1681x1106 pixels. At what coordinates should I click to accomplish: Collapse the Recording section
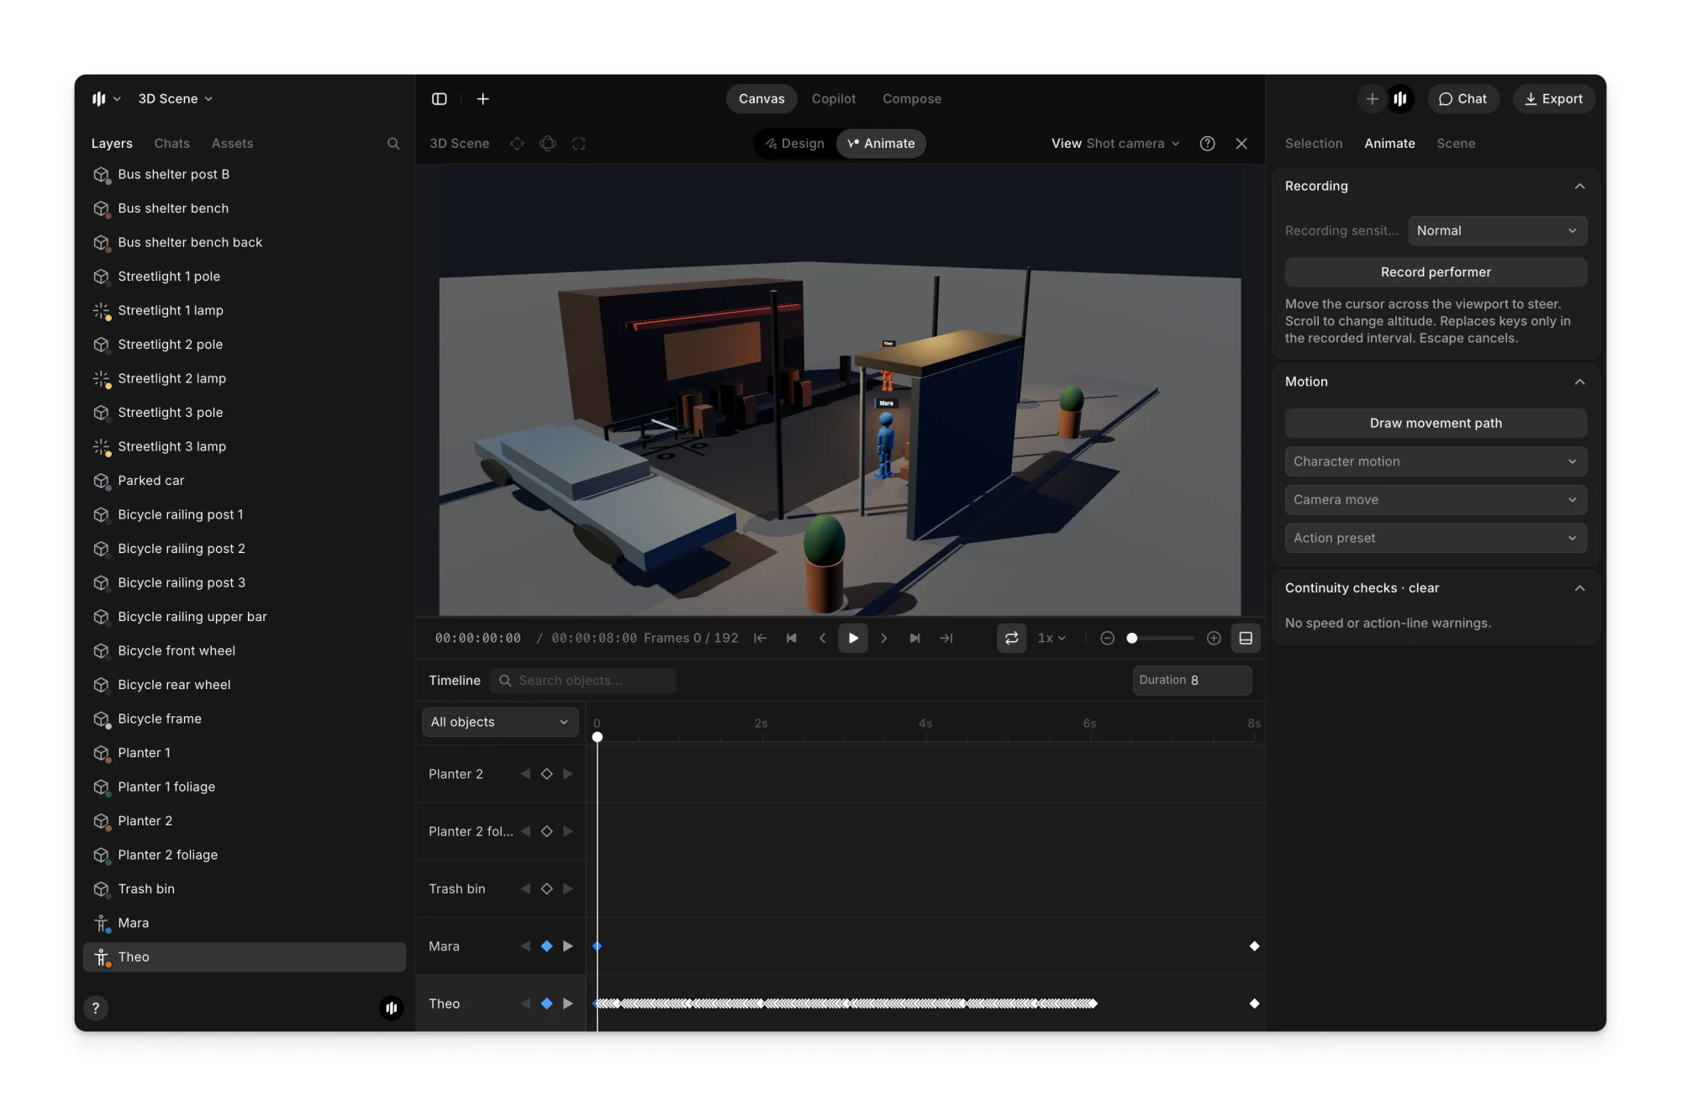pos(1579,187)
